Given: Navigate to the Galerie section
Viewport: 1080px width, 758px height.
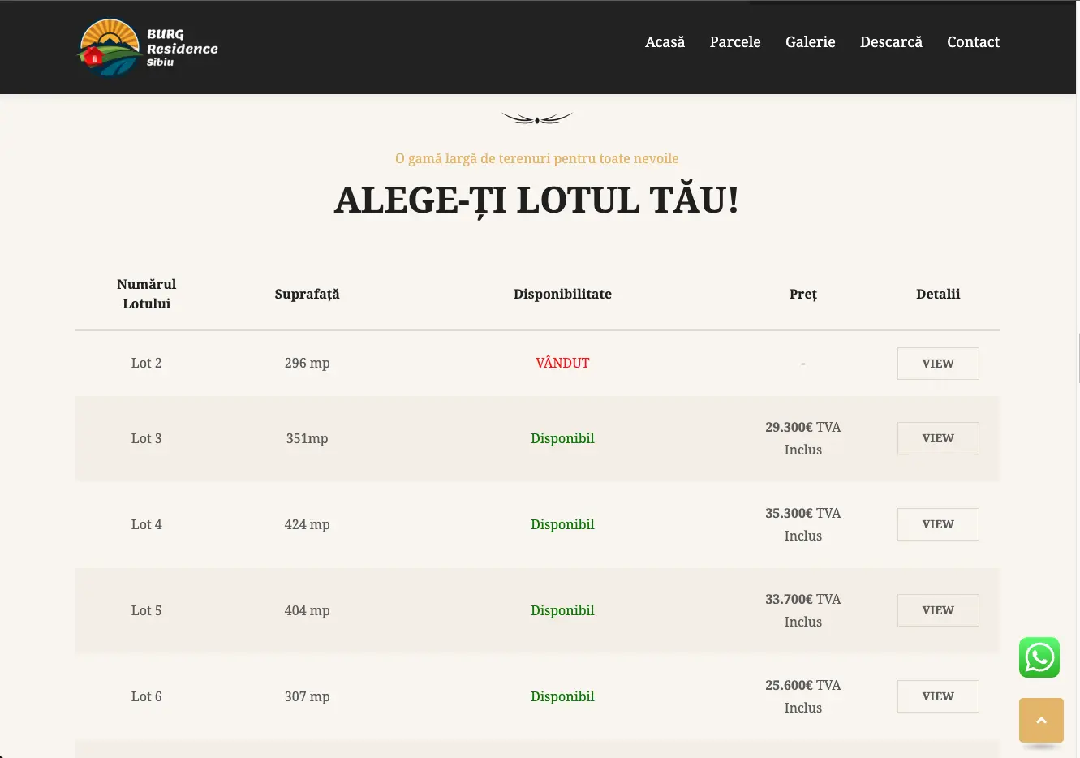Looking at the screenshot, I should tap(810, 42).
